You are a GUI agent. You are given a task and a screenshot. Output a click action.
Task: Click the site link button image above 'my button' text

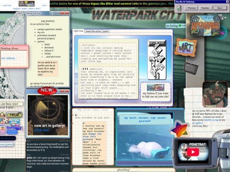(x=155, y=87)
